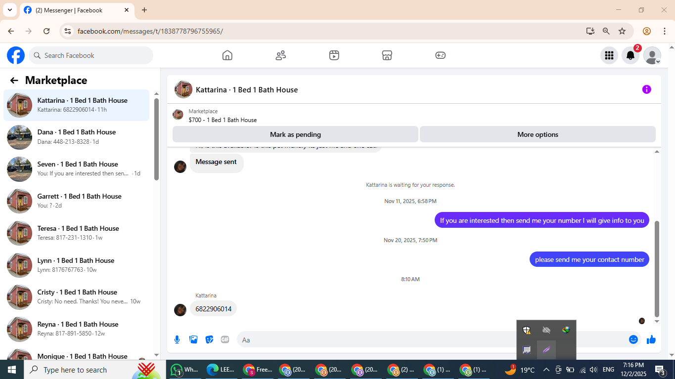Open the purple conversation information icon

[x=646, y=89]
